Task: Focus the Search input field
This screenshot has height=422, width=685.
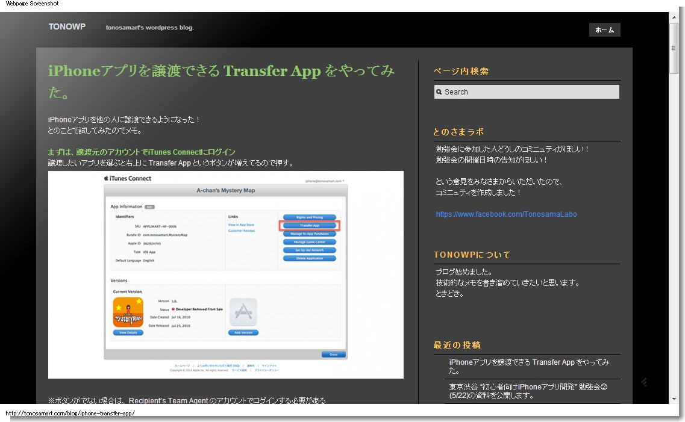Action: pos(527,92)
